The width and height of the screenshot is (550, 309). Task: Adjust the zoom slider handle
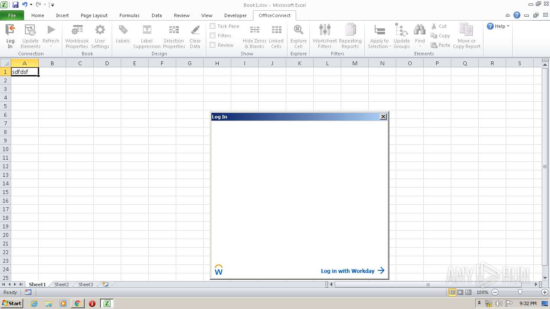[x=520, y=292]
